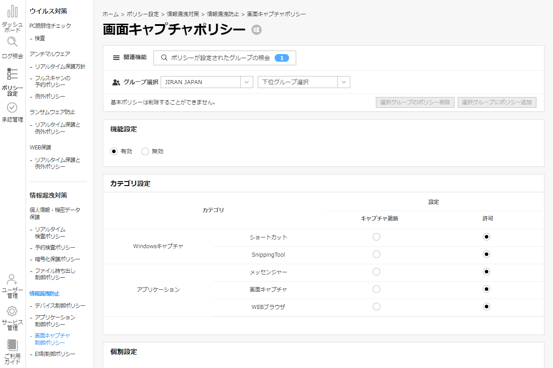Open 承認管理 via the checkmark sidebar icon
The height and width of the screenshot is (368, 553).
click(x=12, y=107)
